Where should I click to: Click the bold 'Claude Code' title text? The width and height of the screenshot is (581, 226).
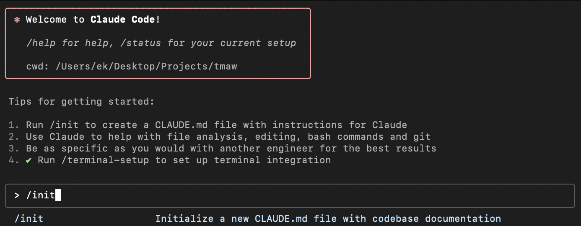[123, 20]
